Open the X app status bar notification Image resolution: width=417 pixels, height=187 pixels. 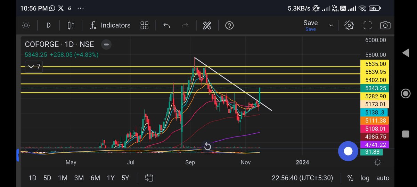tap(61, 8)
